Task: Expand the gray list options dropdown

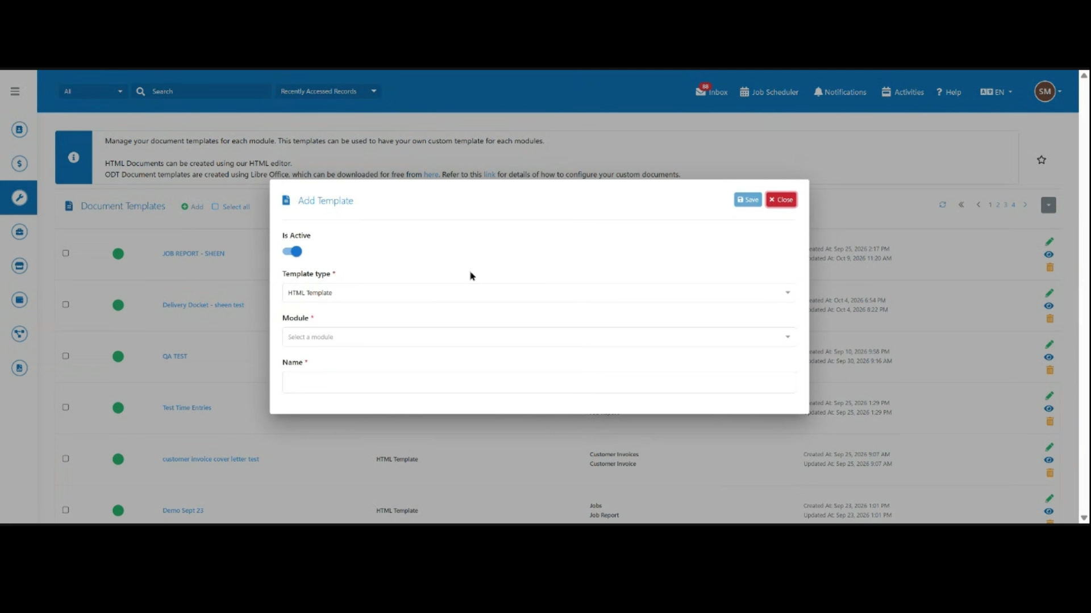Action: (x=1048, y=205)
